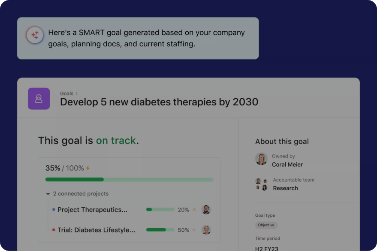The image size is (377, 251).
Task: Click the up arrow beside 20%
Action: [x=194, y=210]
